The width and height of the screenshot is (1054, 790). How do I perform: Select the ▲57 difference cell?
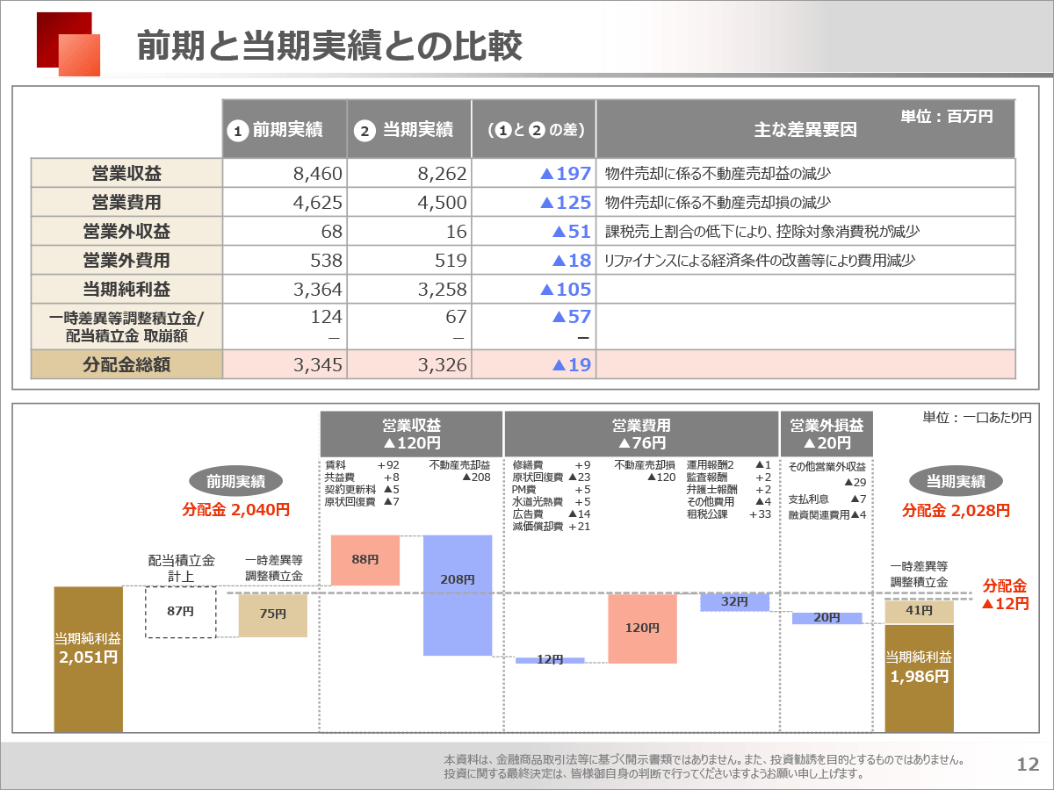click(x=534, y=326)
